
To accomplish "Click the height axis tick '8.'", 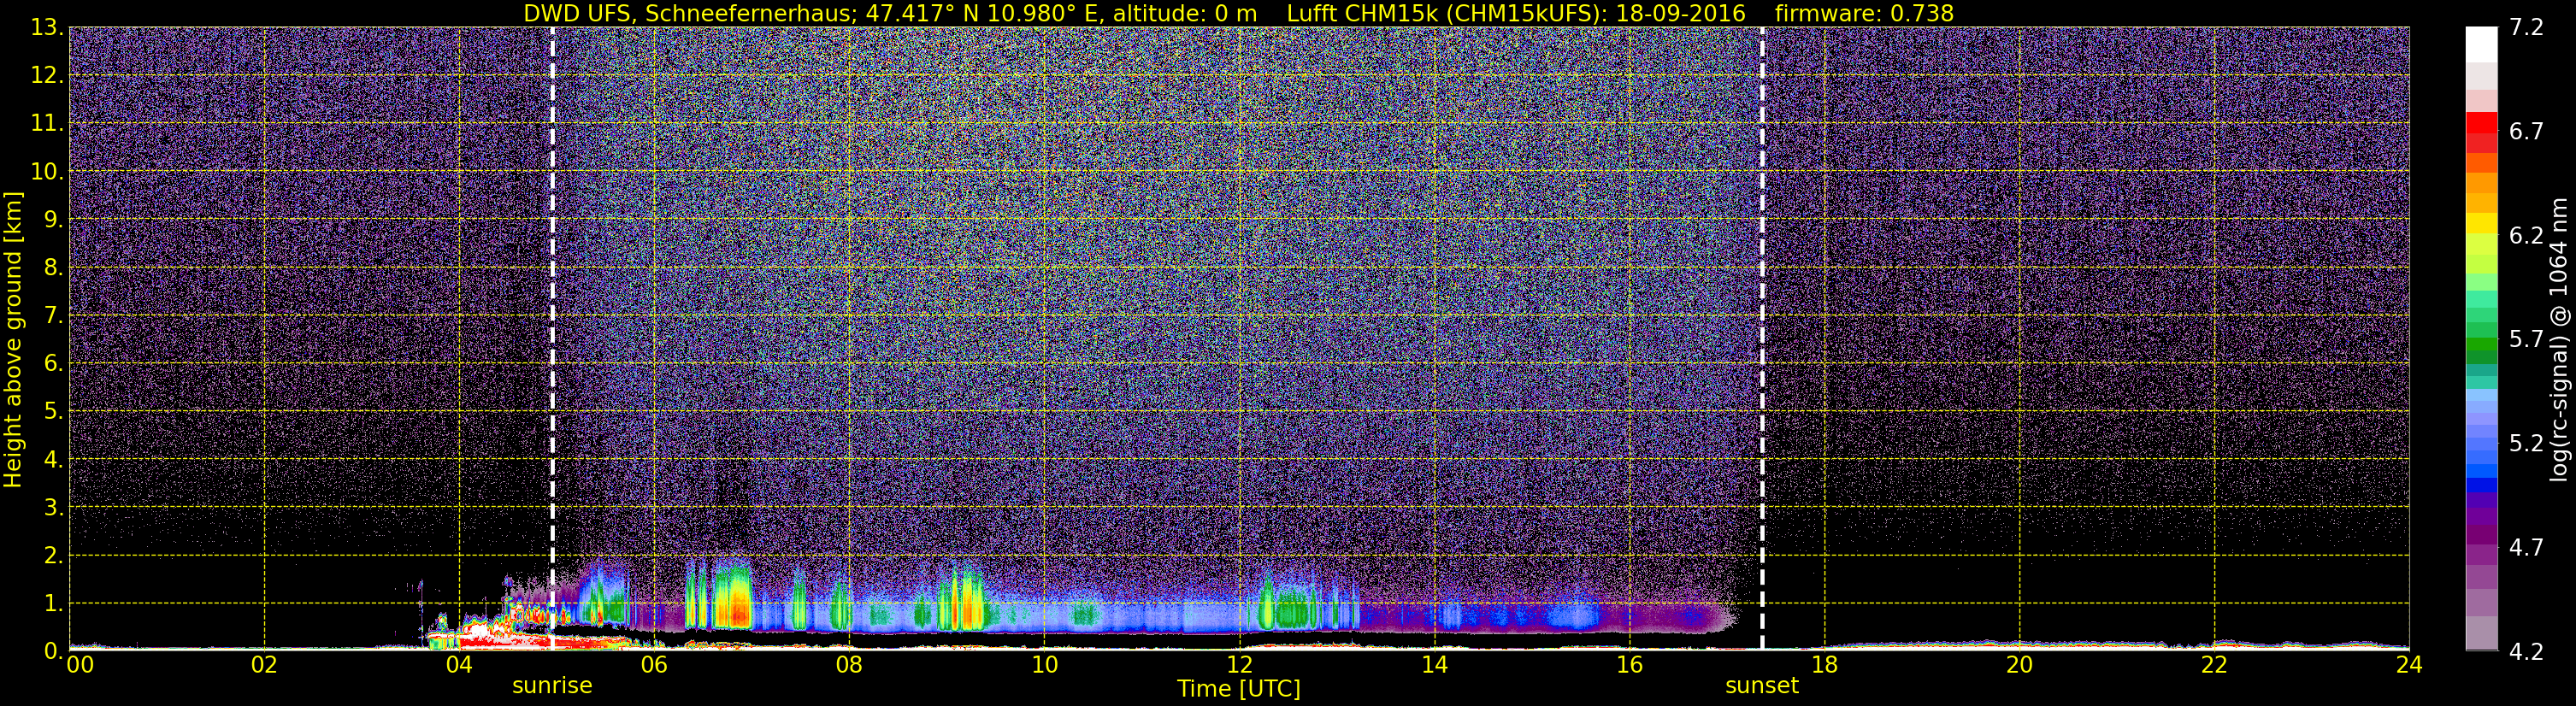I will click(53, 268).
